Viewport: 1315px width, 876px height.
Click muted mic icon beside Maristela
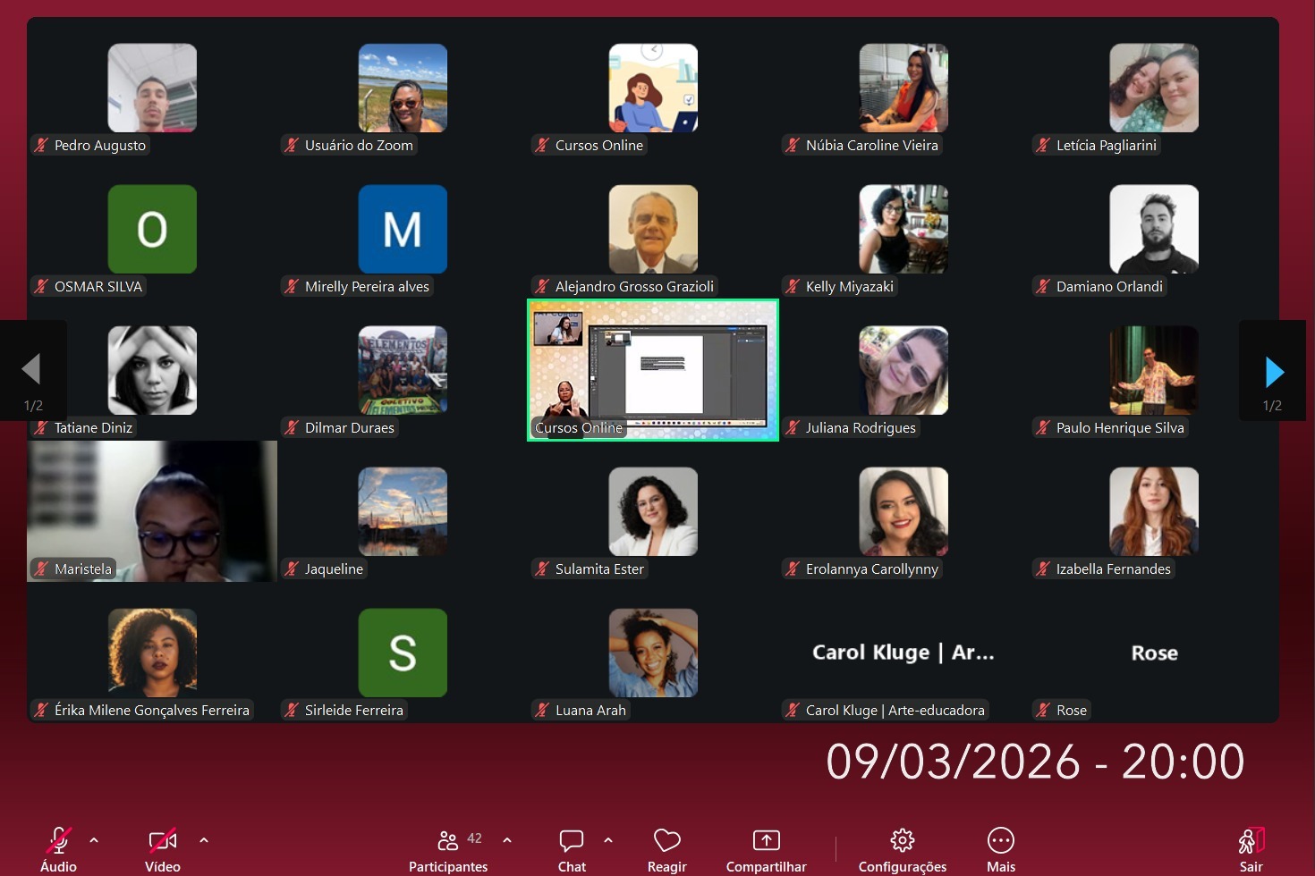41,569
